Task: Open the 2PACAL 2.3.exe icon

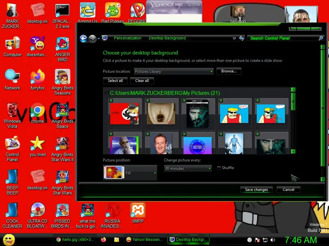Action: 62,16
